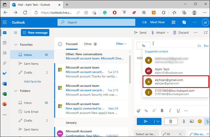210x137 pixels.
Task: Open the QR code icon in header
Action: tap(173, 22)
